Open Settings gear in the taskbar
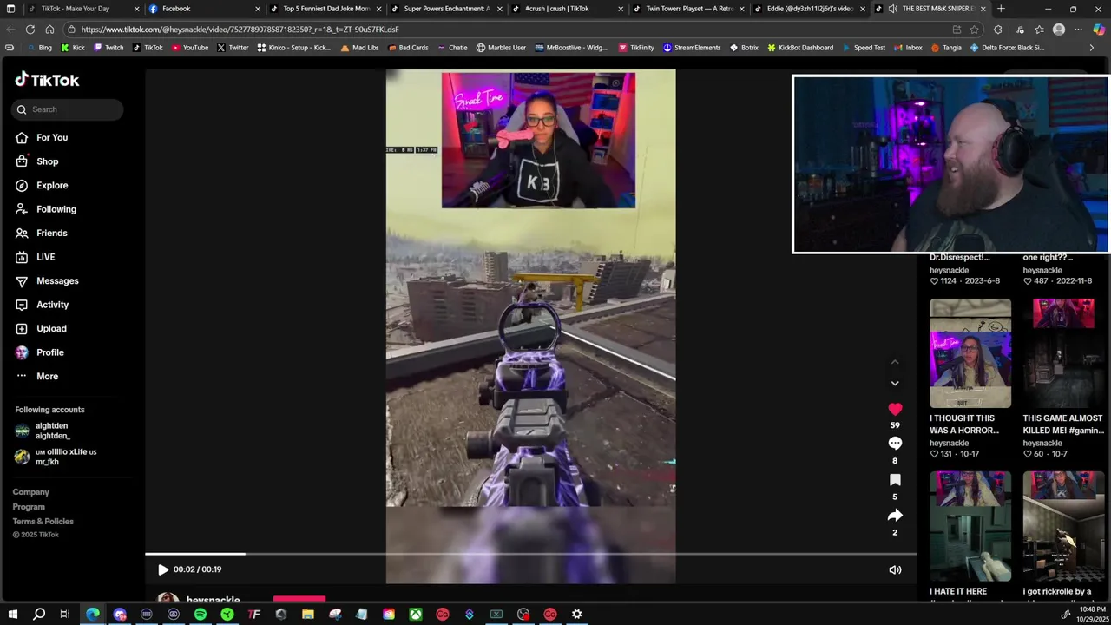 577,615
